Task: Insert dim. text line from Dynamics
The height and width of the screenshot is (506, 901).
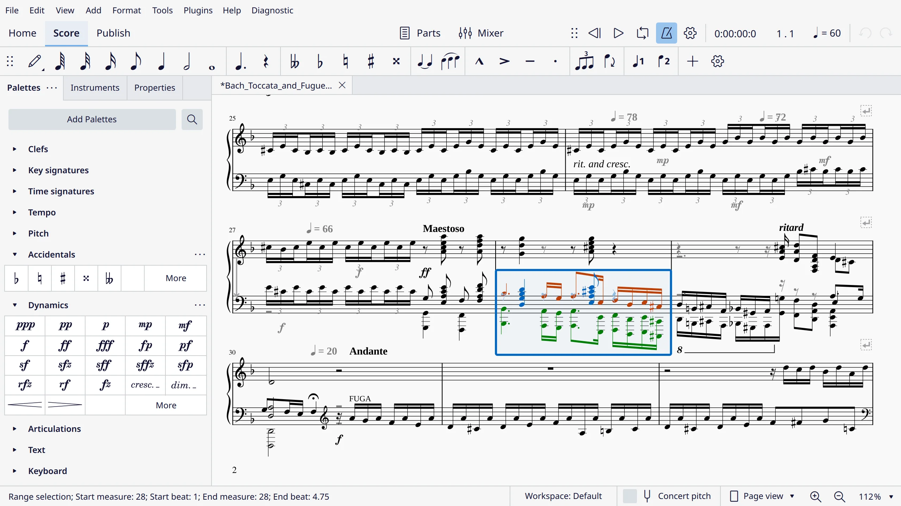Action: (185, 385)
